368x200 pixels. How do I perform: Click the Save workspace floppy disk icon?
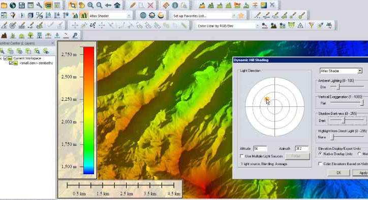pos(21,5)
